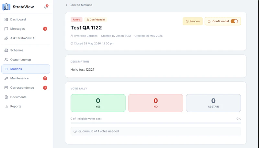
Task: Click the Messages speech bubble icon
Action: (6, 29)
